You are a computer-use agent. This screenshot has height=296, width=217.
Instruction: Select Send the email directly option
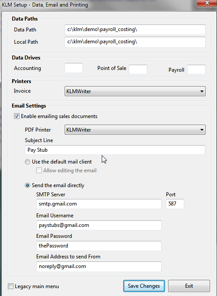(28, 185)
